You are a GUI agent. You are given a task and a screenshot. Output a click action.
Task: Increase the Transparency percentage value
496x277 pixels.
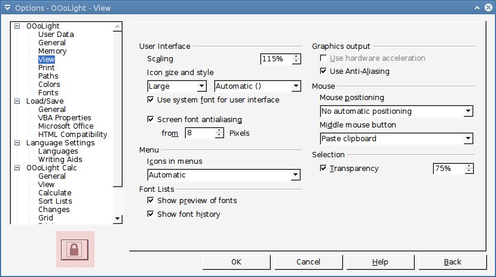pos(469,166)
